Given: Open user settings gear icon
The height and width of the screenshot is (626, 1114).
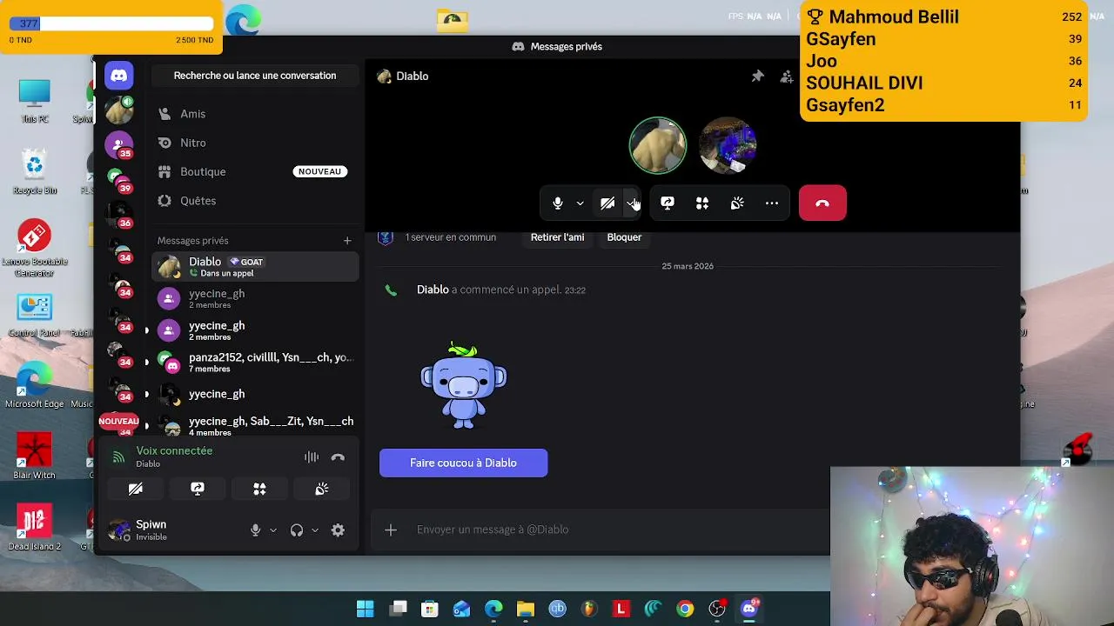Looking at the screenshot, I should (x=338, y=530).
